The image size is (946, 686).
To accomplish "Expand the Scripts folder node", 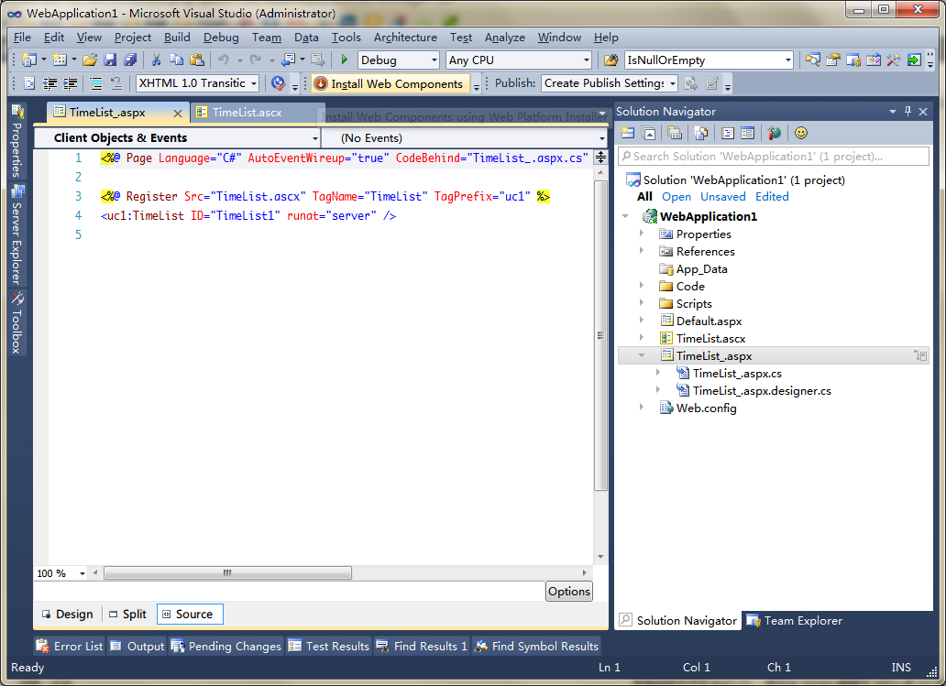I will click(x=642, y=302).
